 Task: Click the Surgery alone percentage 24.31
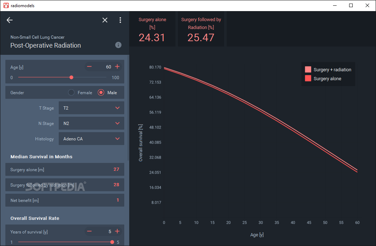pyautogui.click(x=152, y=38)
